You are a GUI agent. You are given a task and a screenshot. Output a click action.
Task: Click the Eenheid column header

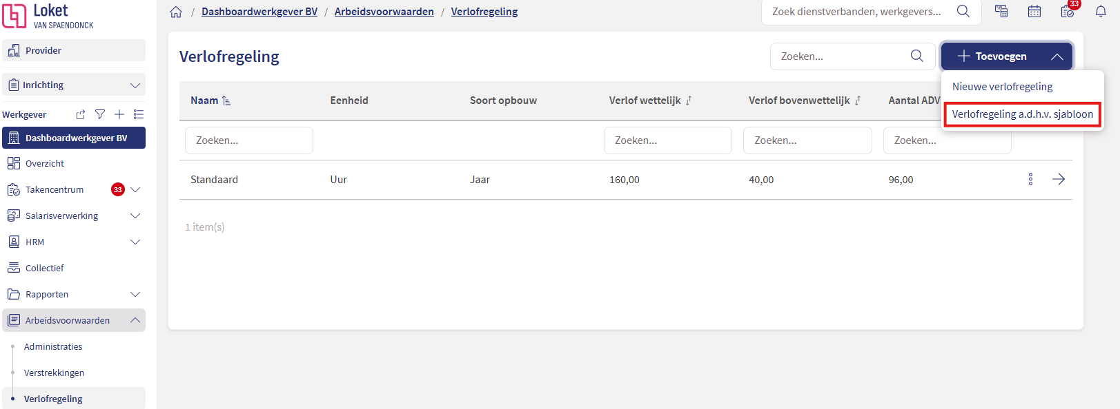click(x=349, y=101)
